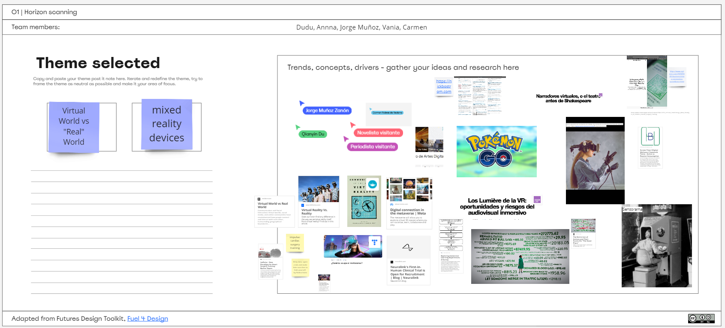The image size is (725, 328).
Task: Select the Pokémon GO image
Action: pyautogui.click(x=496, y=152)
